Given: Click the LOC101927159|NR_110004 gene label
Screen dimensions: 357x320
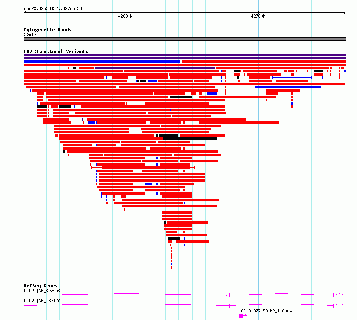Looking at the screenshot, I should tap(265, 311).
